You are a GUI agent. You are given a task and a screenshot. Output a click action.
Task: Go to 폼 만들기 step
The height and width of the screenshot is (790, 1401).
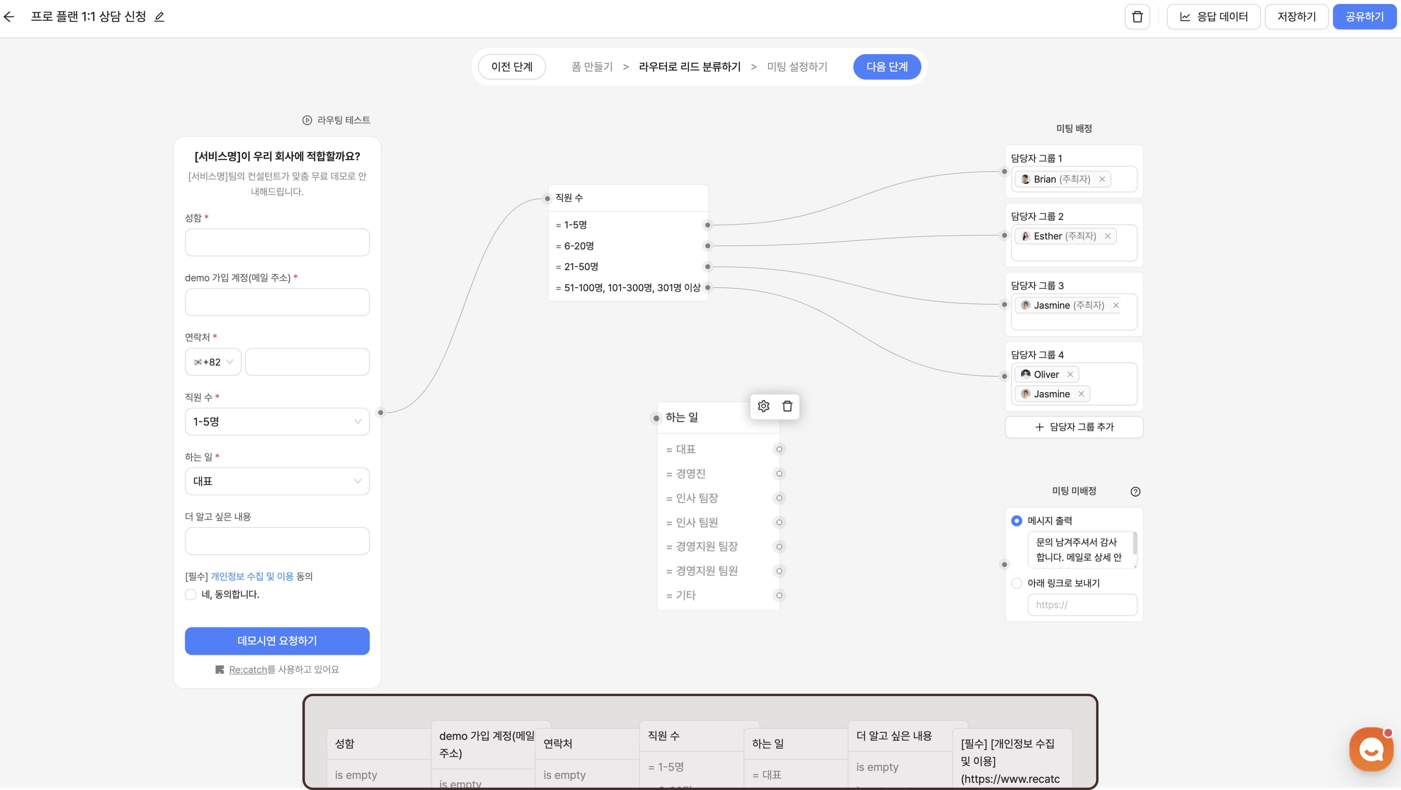click(592, 67)
